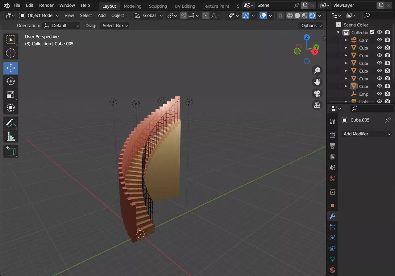
Task: Open the Object Mode dropdown
Action: coord(39,16)
